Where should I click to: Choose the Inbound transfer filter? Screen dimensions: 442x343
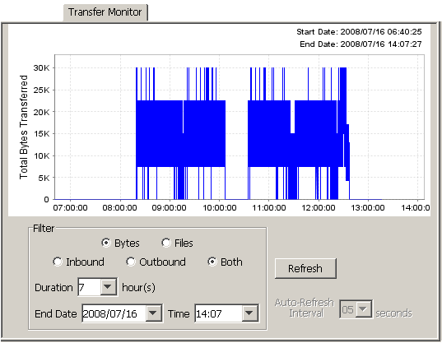pyautogui.click(x=58, y=262)
